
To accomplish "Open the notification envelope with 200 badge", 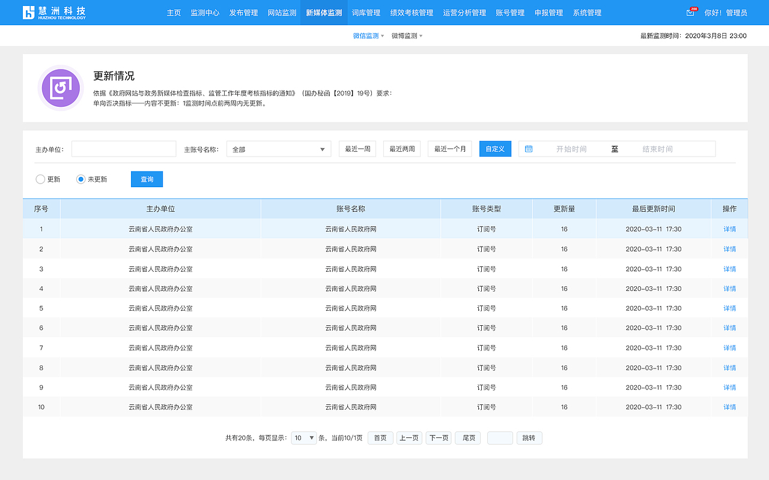I will tap(689, 12).
